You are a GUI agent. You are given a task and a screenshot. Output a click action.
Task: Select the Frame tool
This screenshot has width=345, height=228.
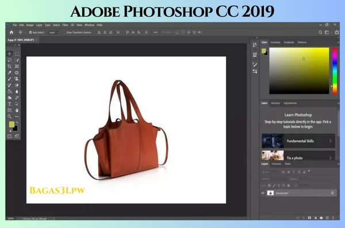(x=17, y=66)
